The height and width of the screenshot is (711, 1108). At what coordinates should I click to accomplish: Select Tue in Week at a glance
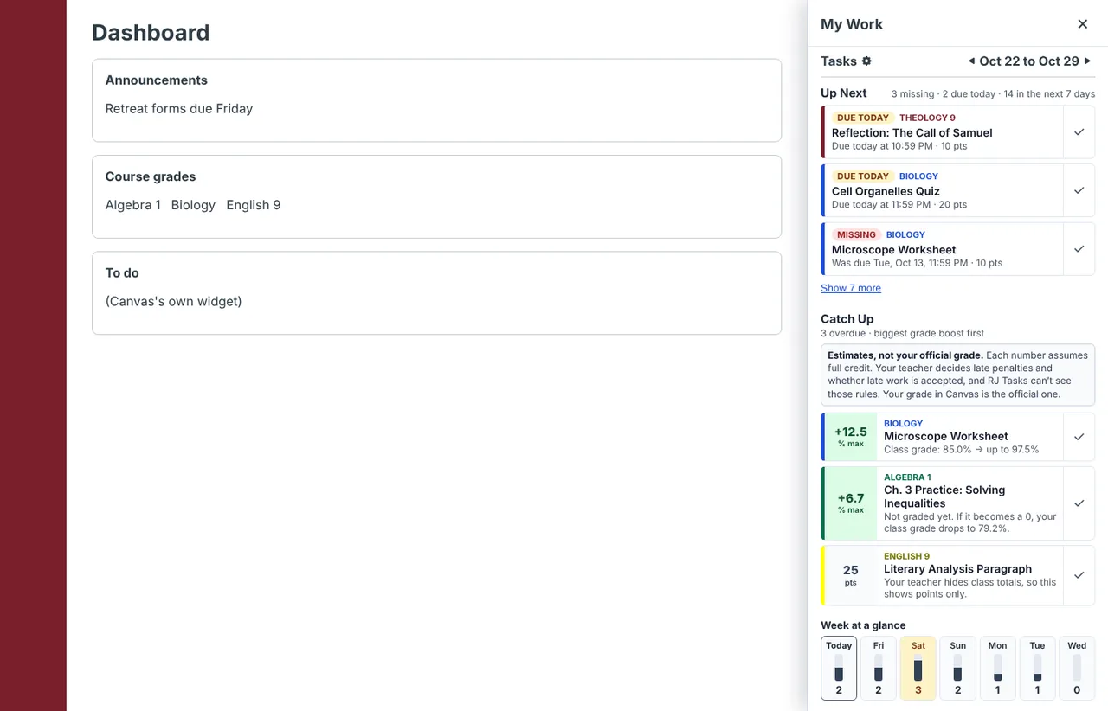pyautogui.click(x=1037, y=668)
